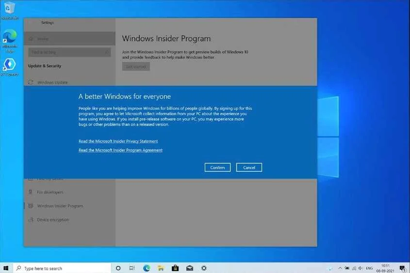The width and height of the screenshot is (410, 273).
Task: Open the Action Center notifications icon
Action: pyautogui.click(x=403, y=268)
